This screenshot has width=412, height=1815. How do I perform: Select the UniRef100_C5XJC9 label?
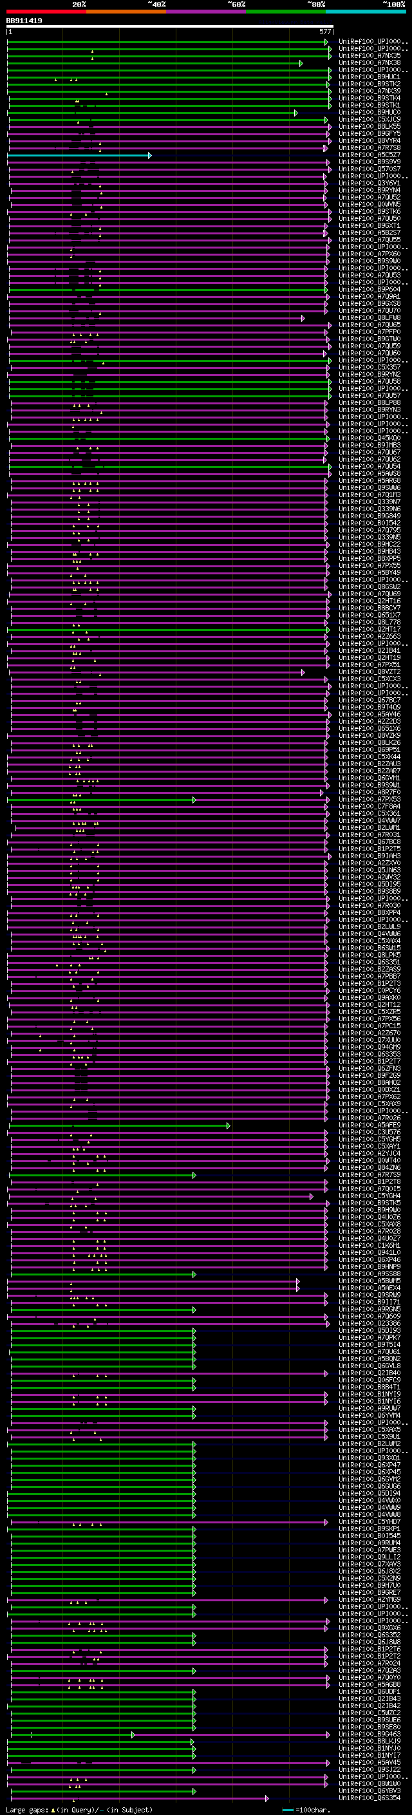[370, 119]
